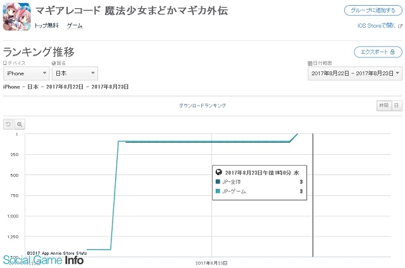Open the iOS Storeで開く link
The height and width of the screenshot is (268, 405).
point(376,25)
